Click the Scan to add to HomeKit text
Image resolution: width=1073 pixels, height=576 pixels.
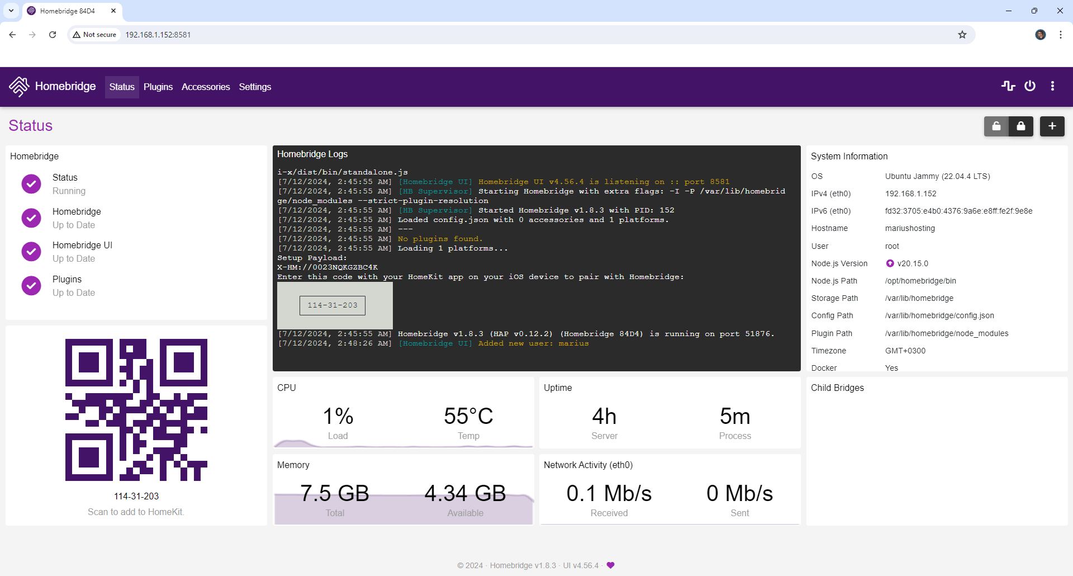(136, 512)
